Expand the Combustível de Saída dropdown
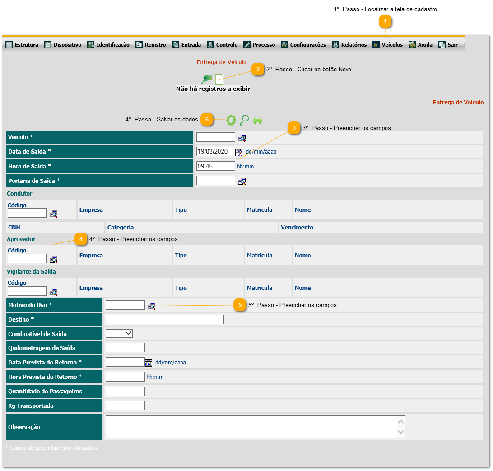493x471 pixels. click(119, 333)
